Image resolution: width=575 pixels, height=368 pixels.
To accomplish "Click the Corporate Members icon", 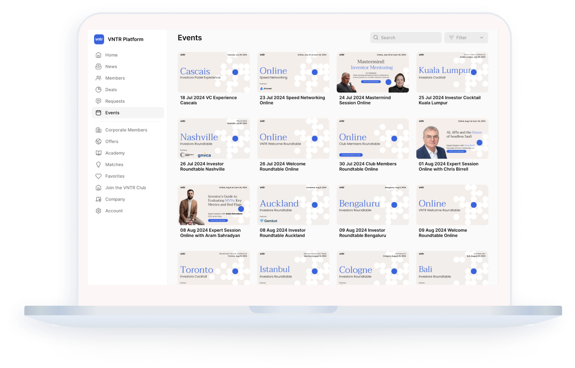I will [98, 130].
